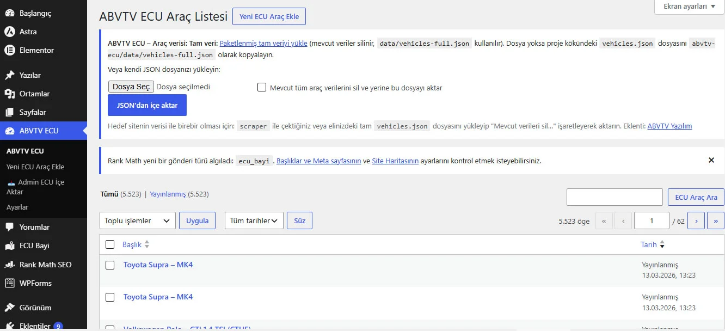Open the Yorumlar comment bubble icon
Screen dimensions: 725x331
[9, 227]
